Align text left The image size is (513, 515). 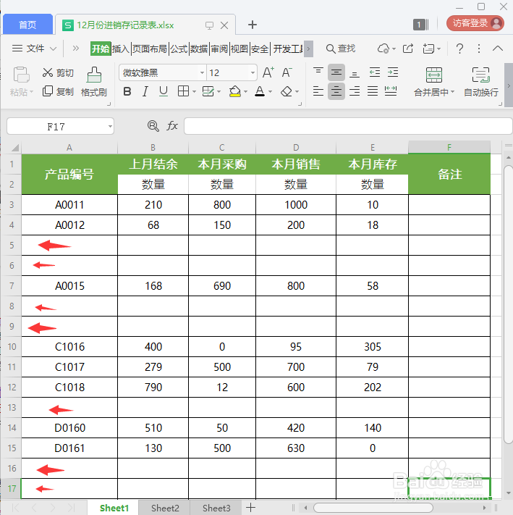point(318,91)
